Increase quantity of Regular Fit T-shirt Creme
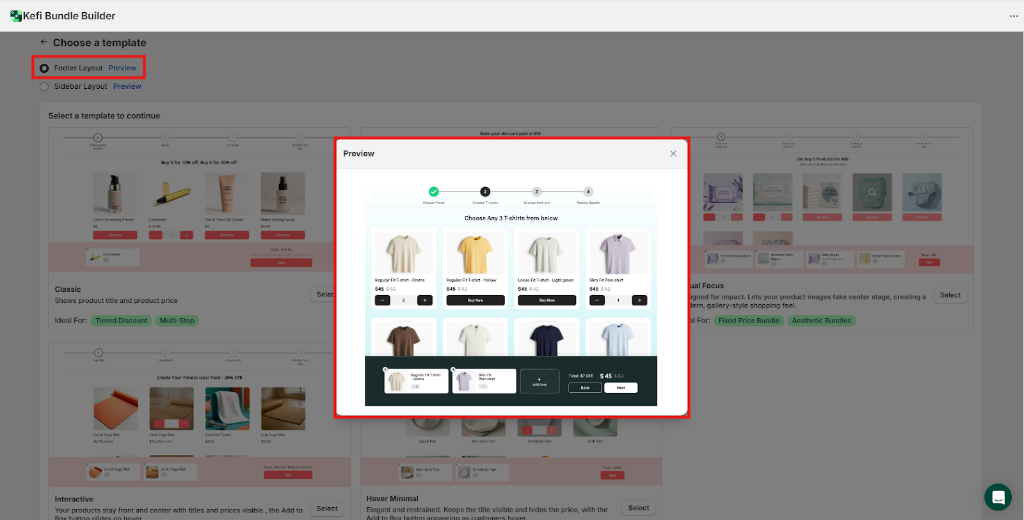Viewport: 1024px width, 520px height. tap(424, 300)
